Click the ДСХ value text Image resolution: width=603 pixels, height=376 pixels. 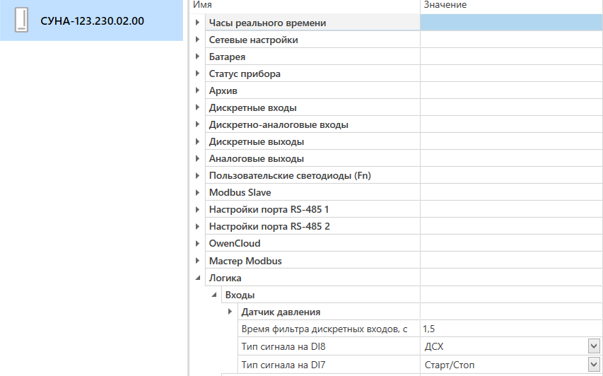pos(434,346)
